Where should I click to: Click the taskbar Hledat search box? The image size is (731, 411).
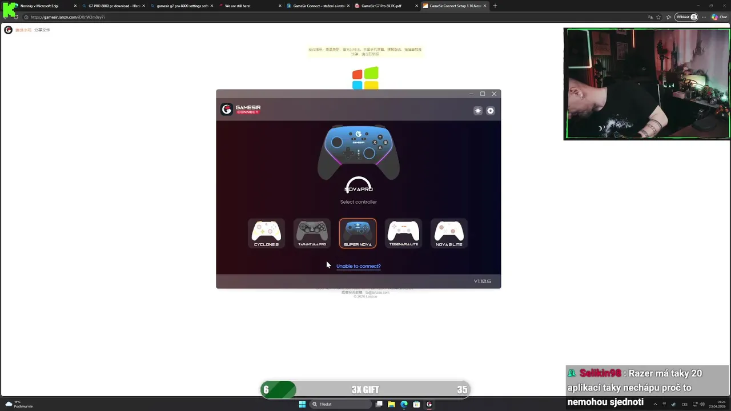(340, 404)
